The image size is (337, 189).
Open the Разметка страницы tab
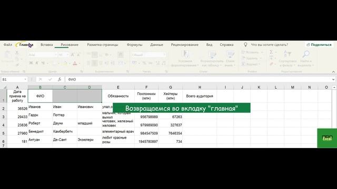click(x=103, y=45)
